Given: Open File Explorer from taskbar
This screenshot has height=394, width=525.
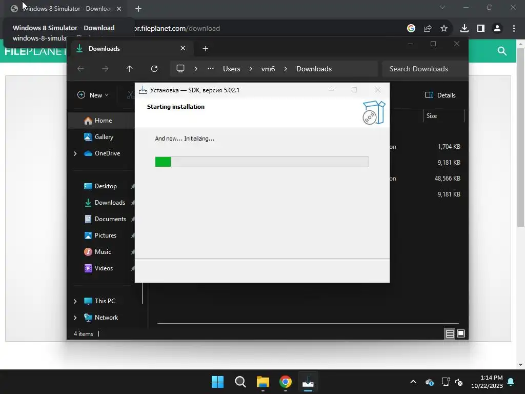Looking at the screenshot, I should [x=263, y=382].
